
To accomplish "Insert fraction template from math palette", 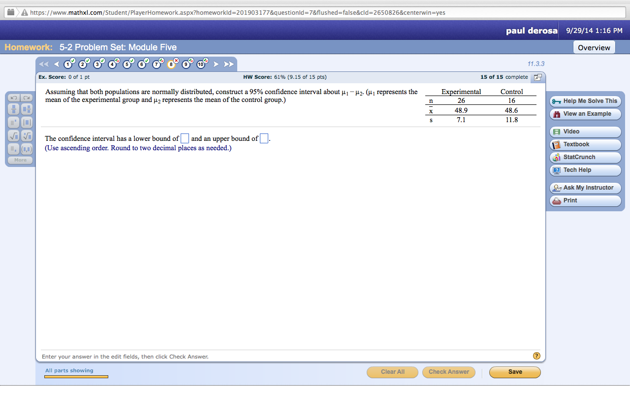I will click(x=14, y=109).
